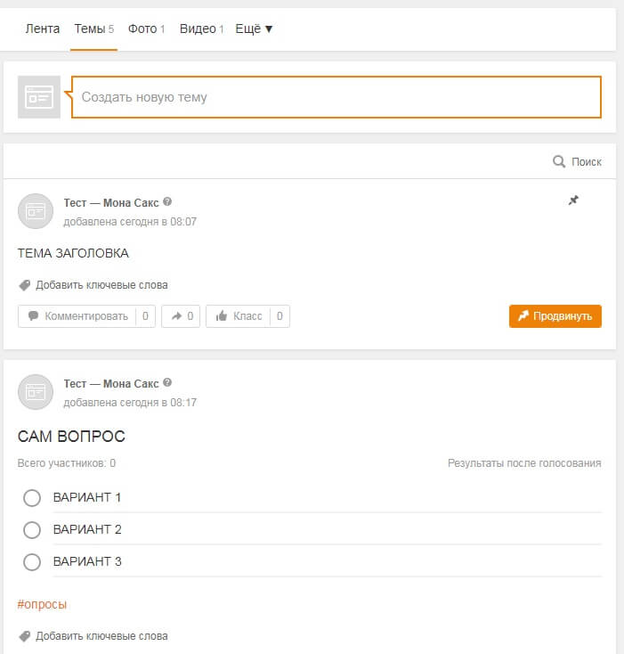Viewport: 624px width, 654px height.
Task: Open the Видео tab
Action: coord(201,29)
